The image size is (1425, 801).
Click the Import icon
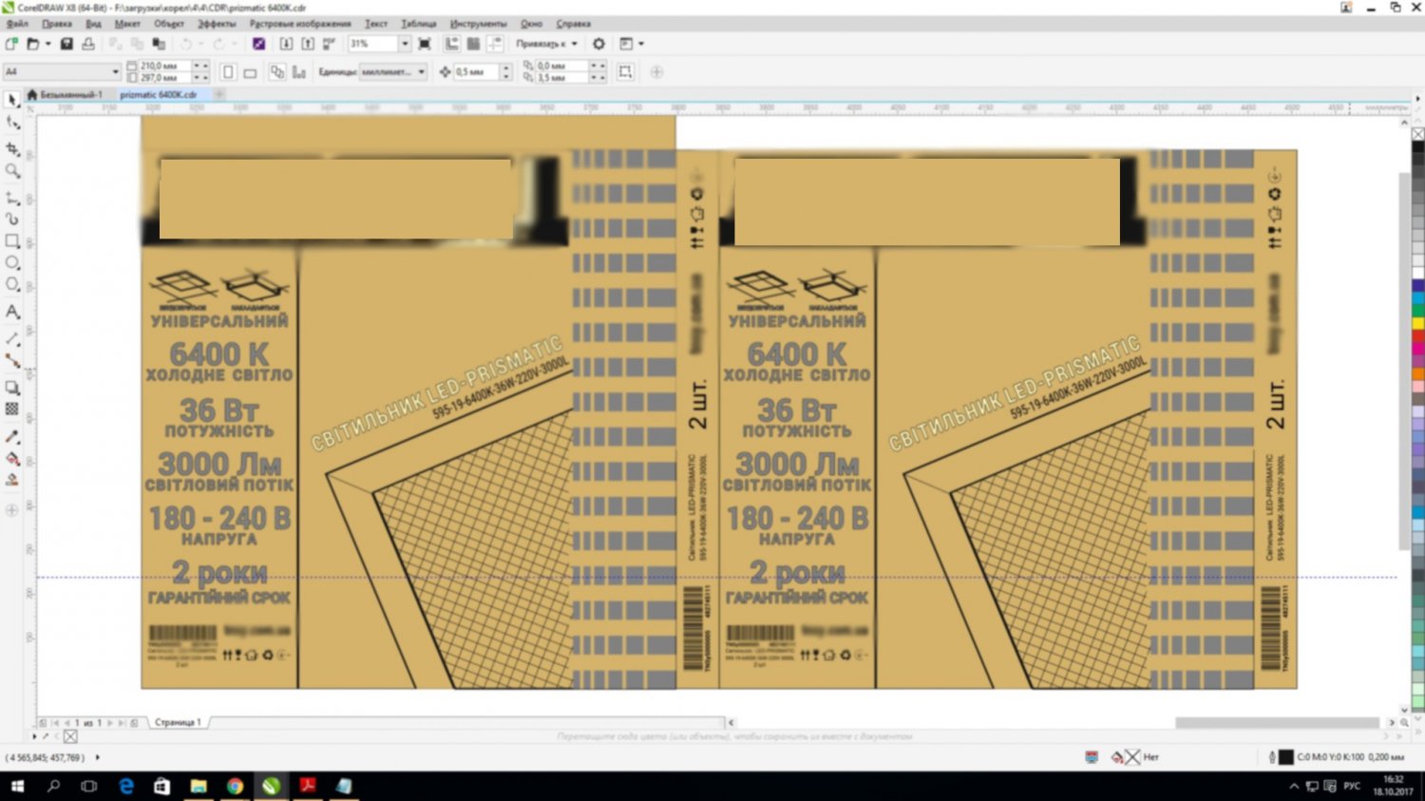pos(286,44)
